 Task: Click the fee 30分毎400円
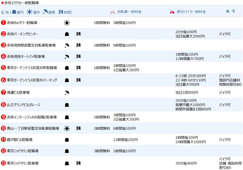point(186,163)
